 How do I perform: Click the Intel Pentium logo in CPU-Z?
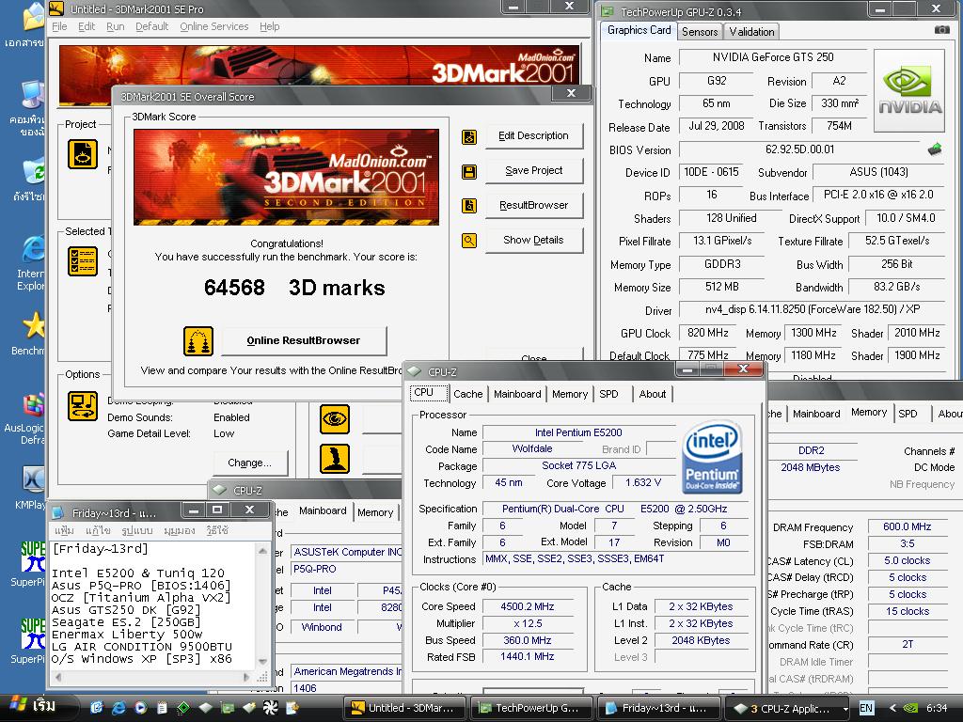coord(713,457)
